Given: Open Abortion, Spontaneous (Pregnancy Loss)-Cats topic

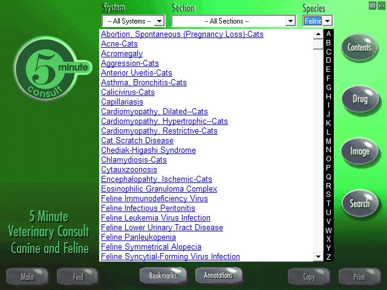Looking at the screenshot, I should [182, 34].
